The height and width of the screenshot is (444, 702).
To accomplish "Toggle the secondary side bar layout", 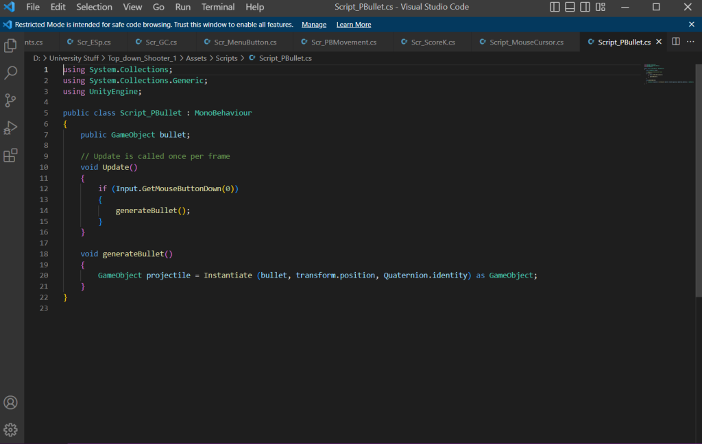I will click(585, 8).
